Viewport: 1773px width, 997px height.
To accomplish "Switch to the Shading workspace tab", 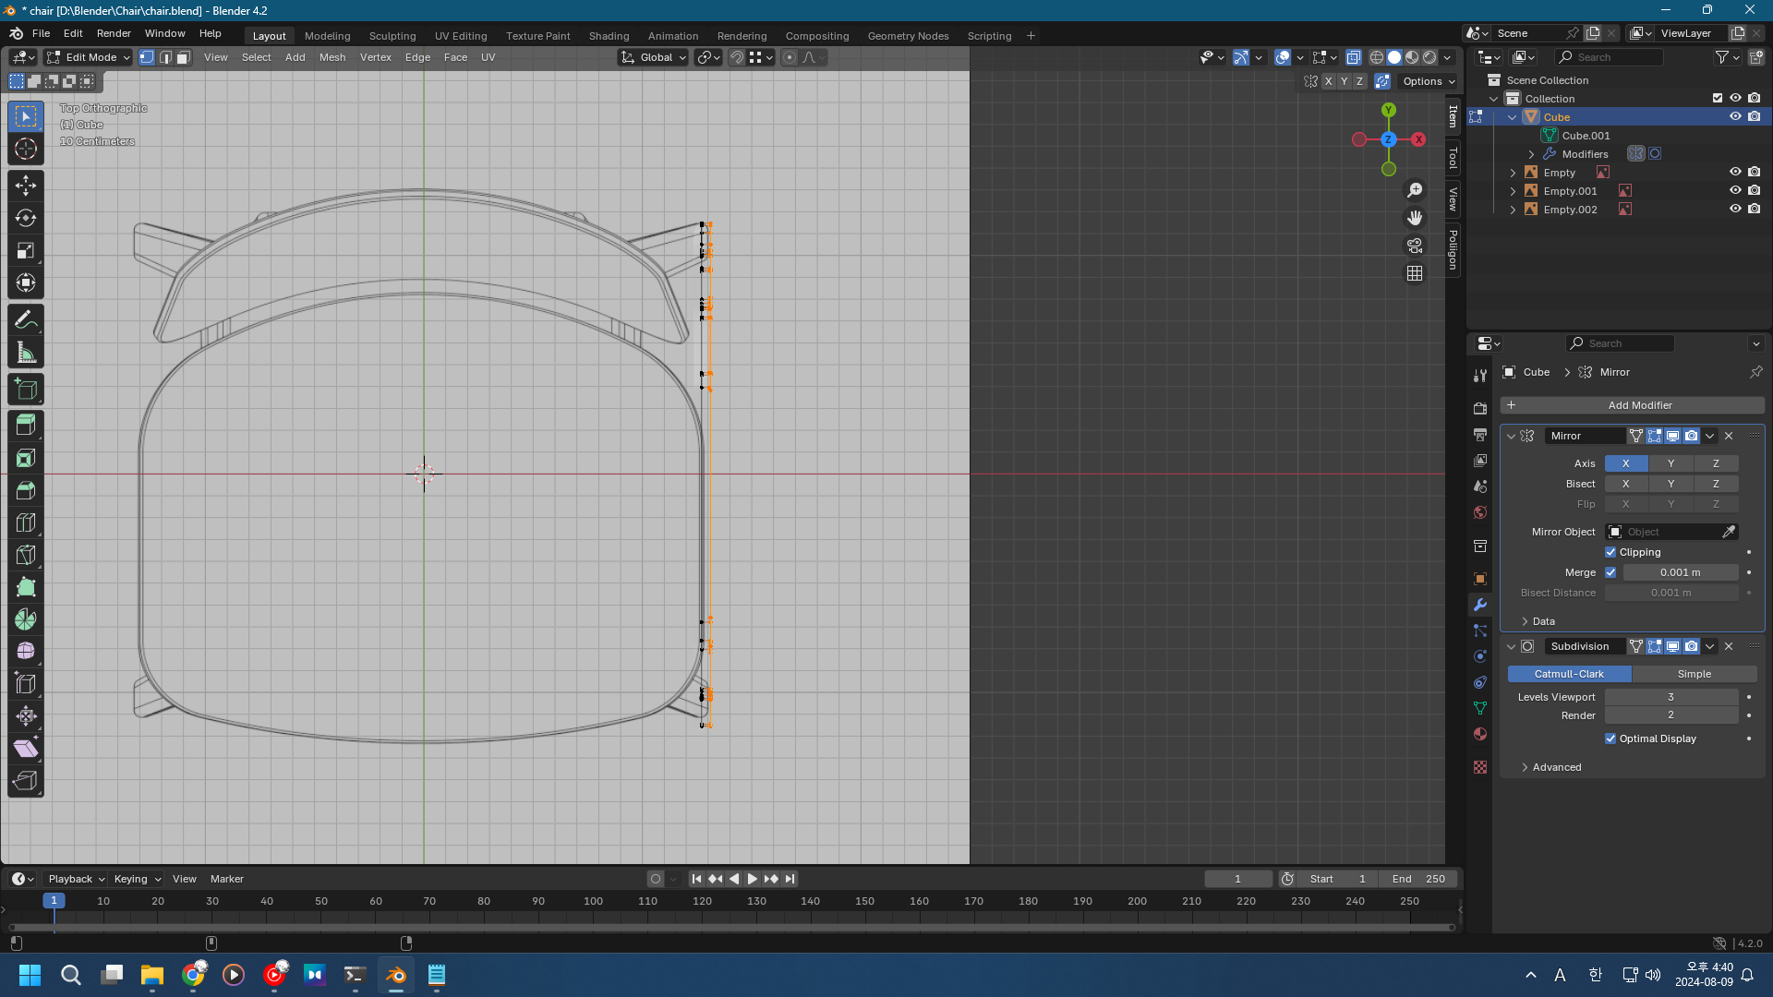I will [609, 36].
